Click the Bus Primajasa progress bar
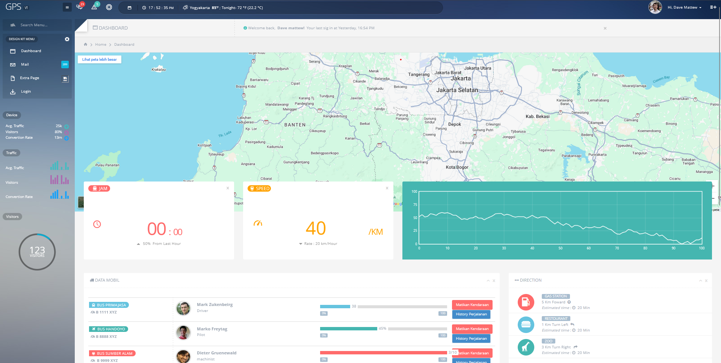Viewport: 721px width, 363px height. click(383, 306)
